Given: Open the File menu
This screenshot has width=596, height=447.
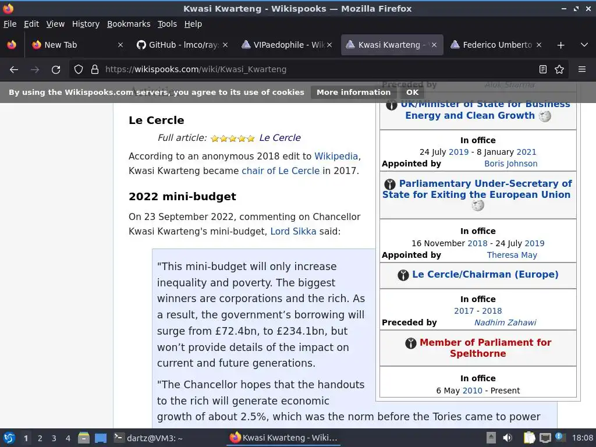Looking at the screenshot, I should (10, 24).
